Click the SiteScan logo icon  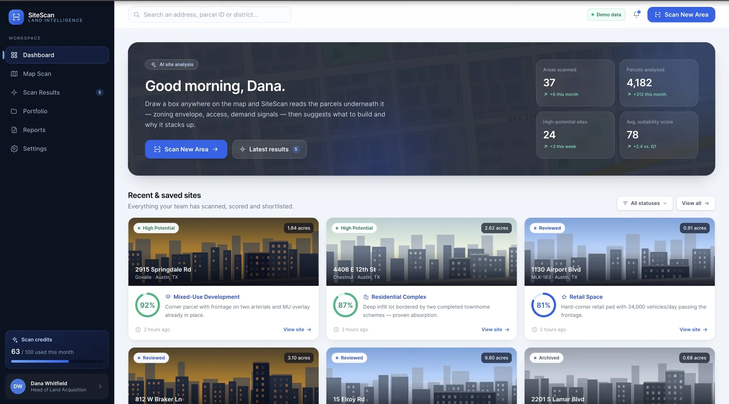click(x=16, y=17)
